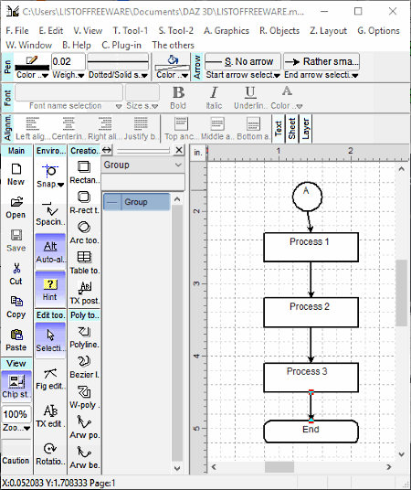Toggle the Hint button
This screenshot has width=411, height=490.
pyautogui.click(x=50, y=290)
